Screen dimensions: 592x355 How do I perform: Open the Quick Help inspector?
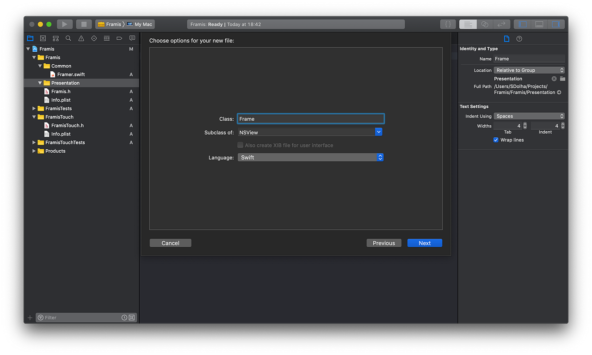pos(519,38)
